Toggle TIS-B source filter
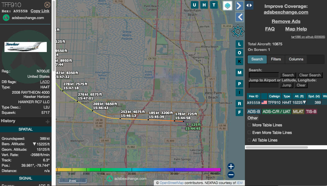 coord(311,112)
